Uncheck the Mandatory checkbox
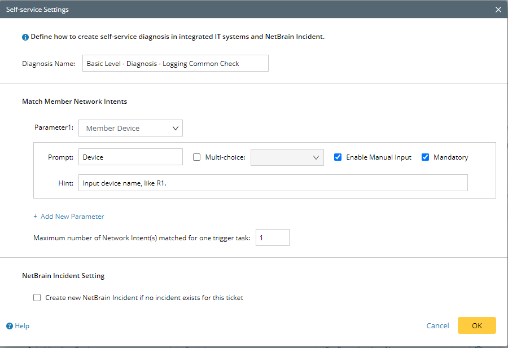Viewport: 508px width, 348px height. coord(425,157)
